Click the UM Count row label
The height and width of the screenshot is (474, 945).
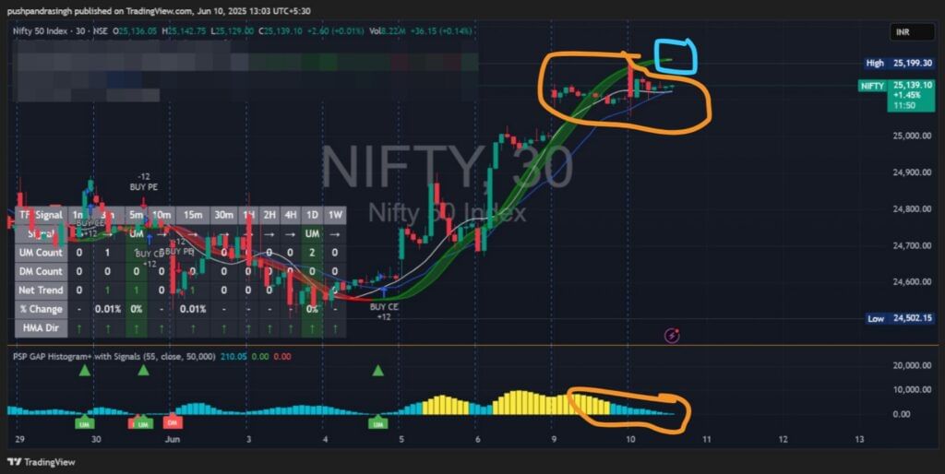pyautogui.click(x=41, y=253)
